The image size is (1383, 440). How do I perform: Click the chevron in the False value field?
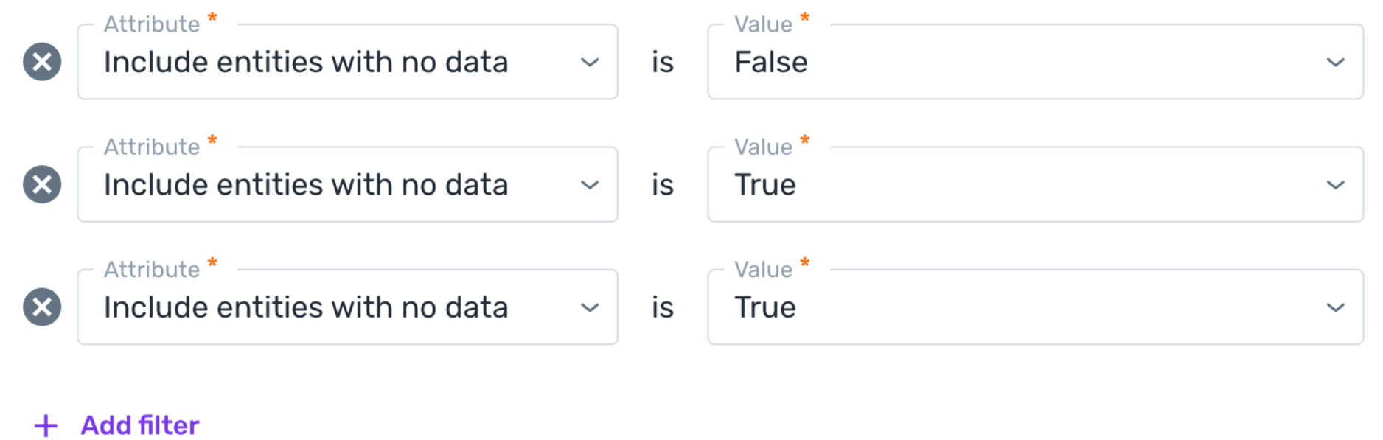coord(1336,63)
